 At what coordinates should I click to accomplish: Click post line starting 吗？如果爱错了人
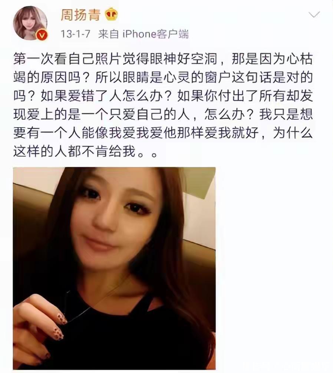point(163,96)
